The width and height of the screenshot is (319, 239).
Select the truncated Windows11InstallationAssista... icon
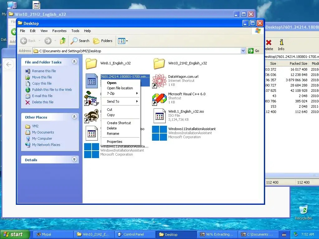(92, 151)
